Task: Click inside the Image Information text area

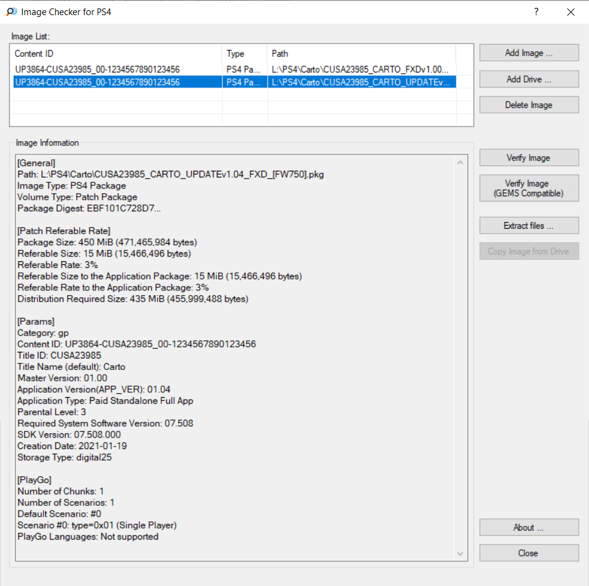Action: [x=236, y=357]
